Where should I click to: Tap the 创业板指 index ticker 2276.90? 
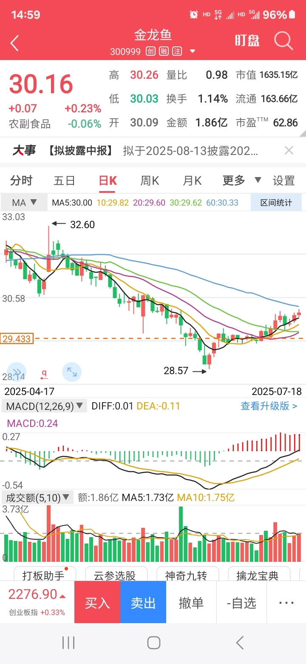click(37, 602)
